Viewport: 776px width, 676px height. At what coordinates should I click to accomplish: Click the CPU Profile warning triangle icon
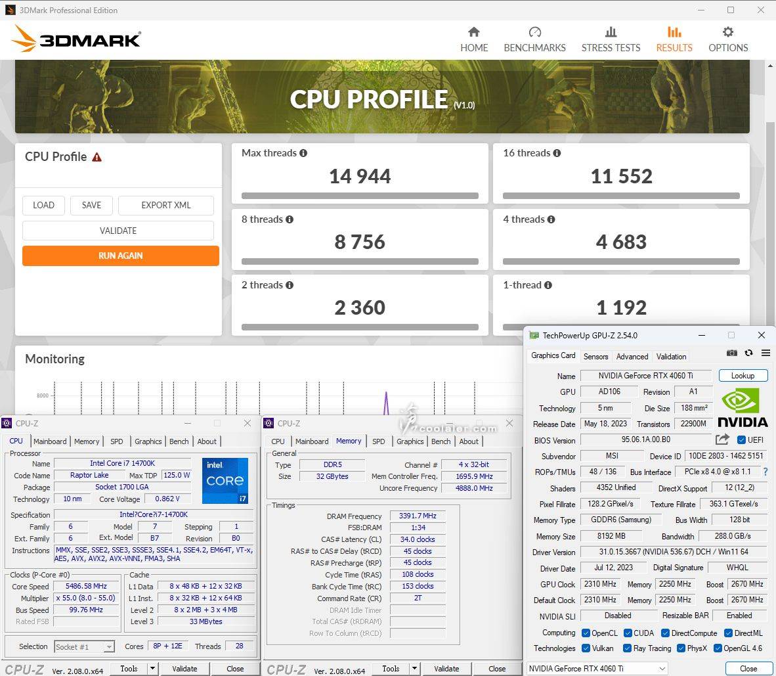[97, 157]
